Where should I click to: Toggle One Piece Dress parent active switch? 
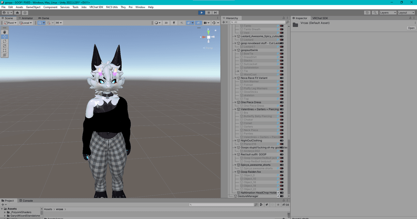[x=281, y=102]
